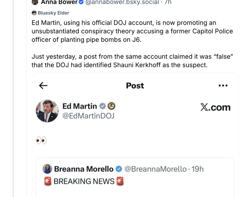Click Ed Martin's gray verified checkmark
The image size is (243, 197).
point(102,106)
